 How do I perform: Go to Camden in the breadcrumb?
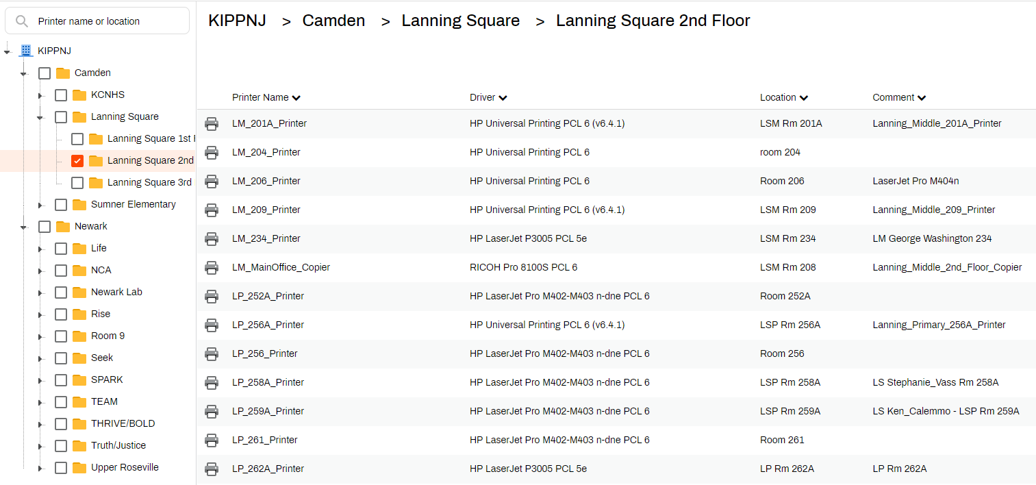(333, 21)
